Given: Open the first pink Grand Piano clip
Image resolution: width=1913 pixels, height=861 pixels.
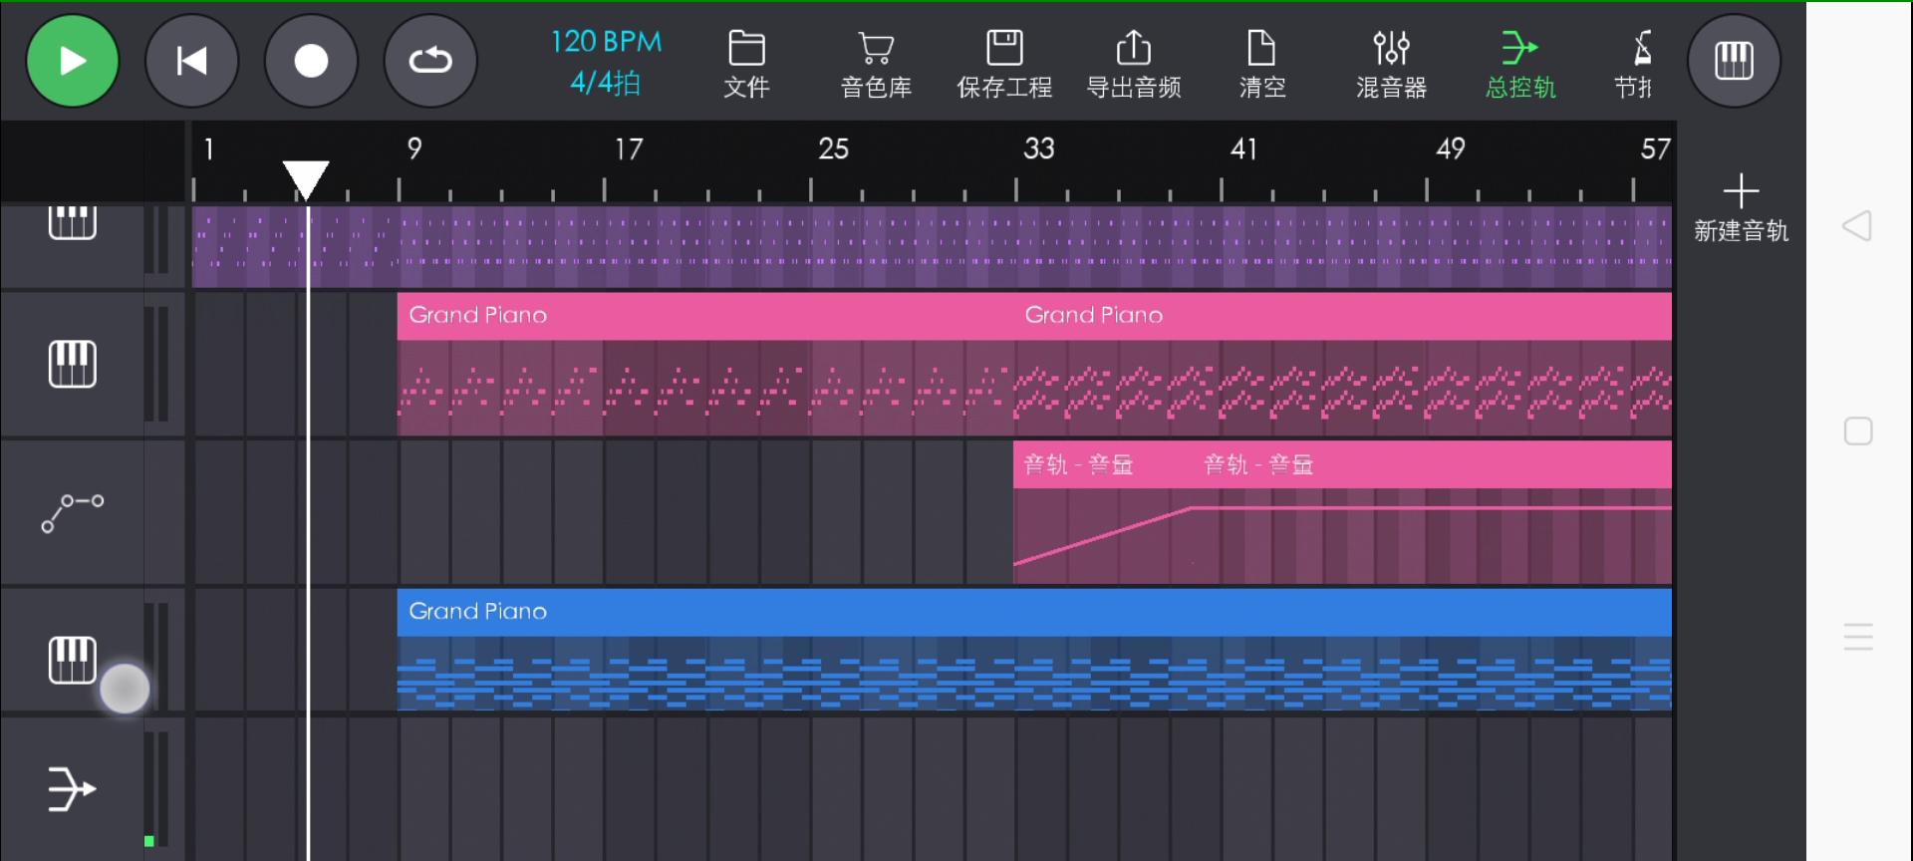Looking at the screenshot, I should tap(704, 364).
